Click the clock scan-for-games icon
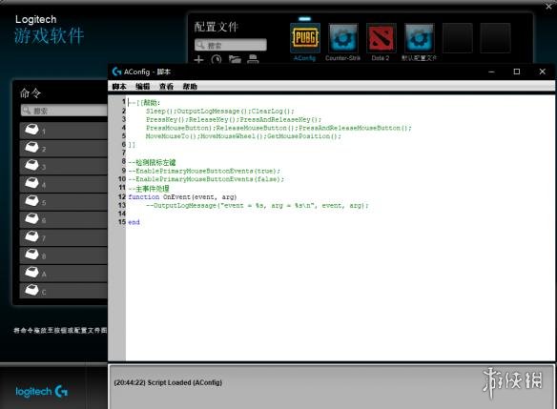The height and width of the screenshot is (409, 557). [216, 59]
